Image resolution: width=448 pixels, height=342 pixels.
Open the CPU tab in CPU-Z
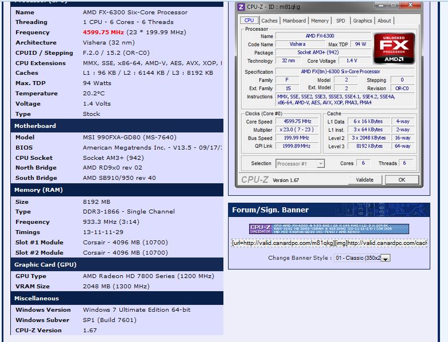click(249, 21)
